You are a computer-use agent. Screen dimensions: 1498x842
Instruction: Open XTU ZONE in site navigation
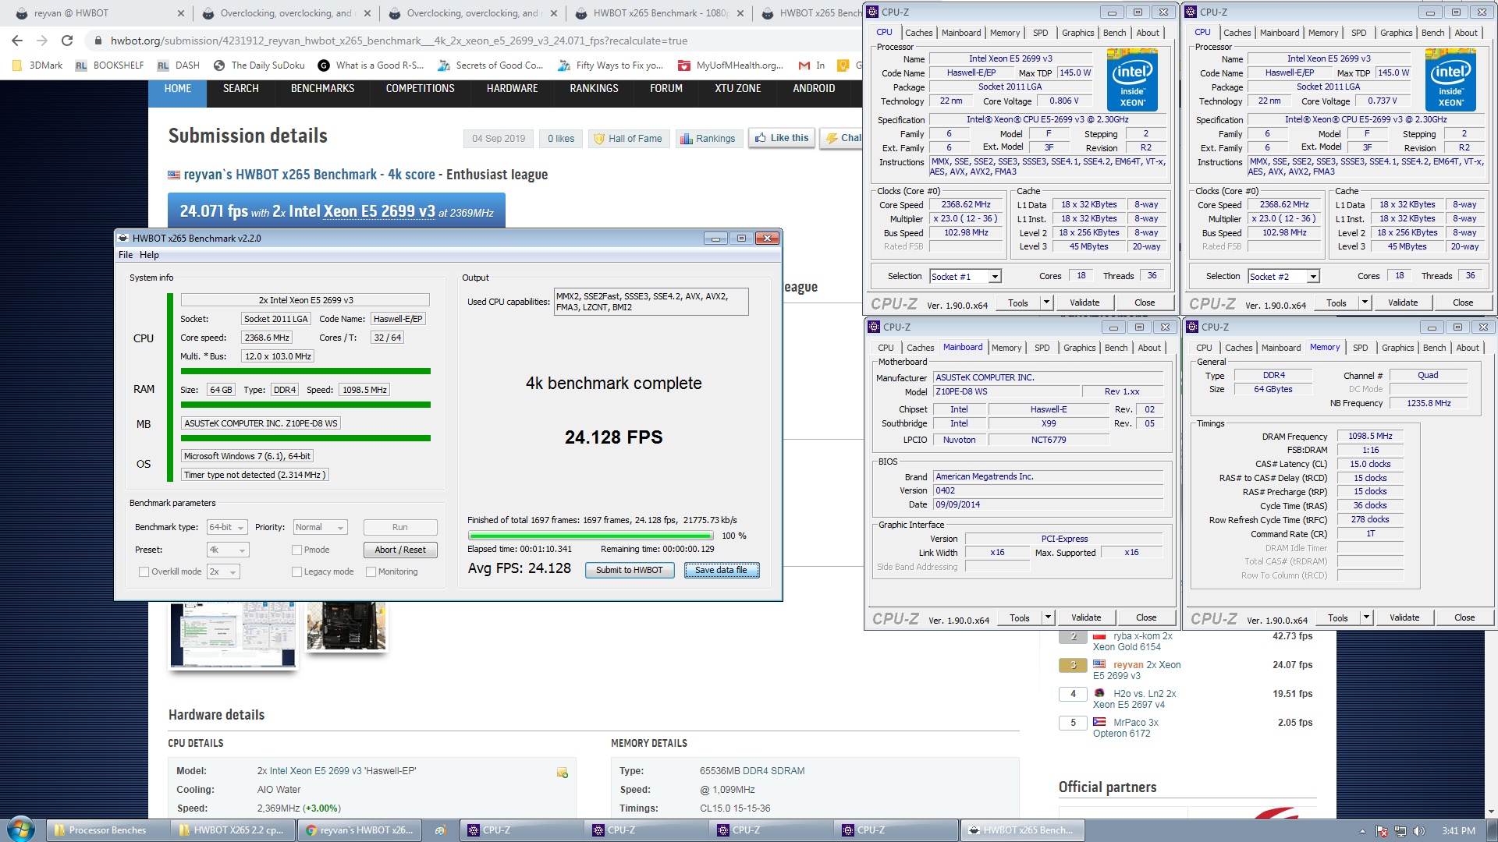pos(737,89)
